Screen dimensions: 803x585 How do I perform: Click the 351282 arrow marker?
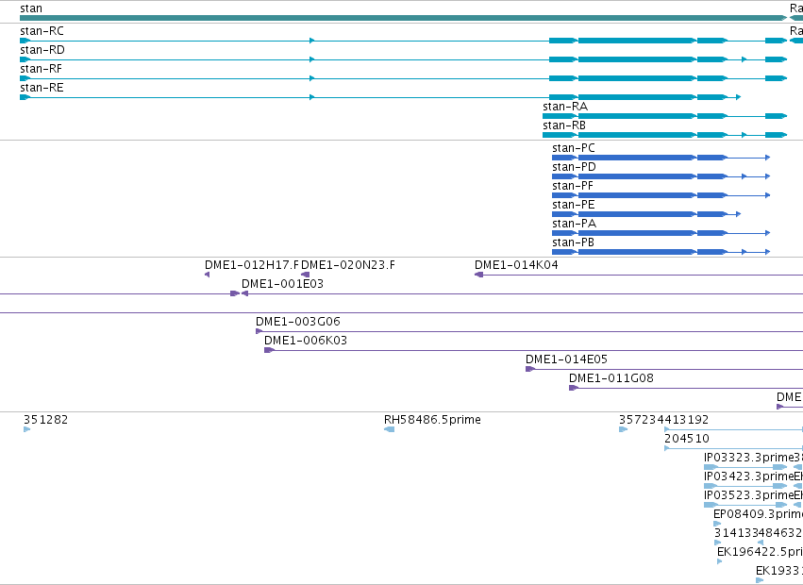[x=26, y=429]
